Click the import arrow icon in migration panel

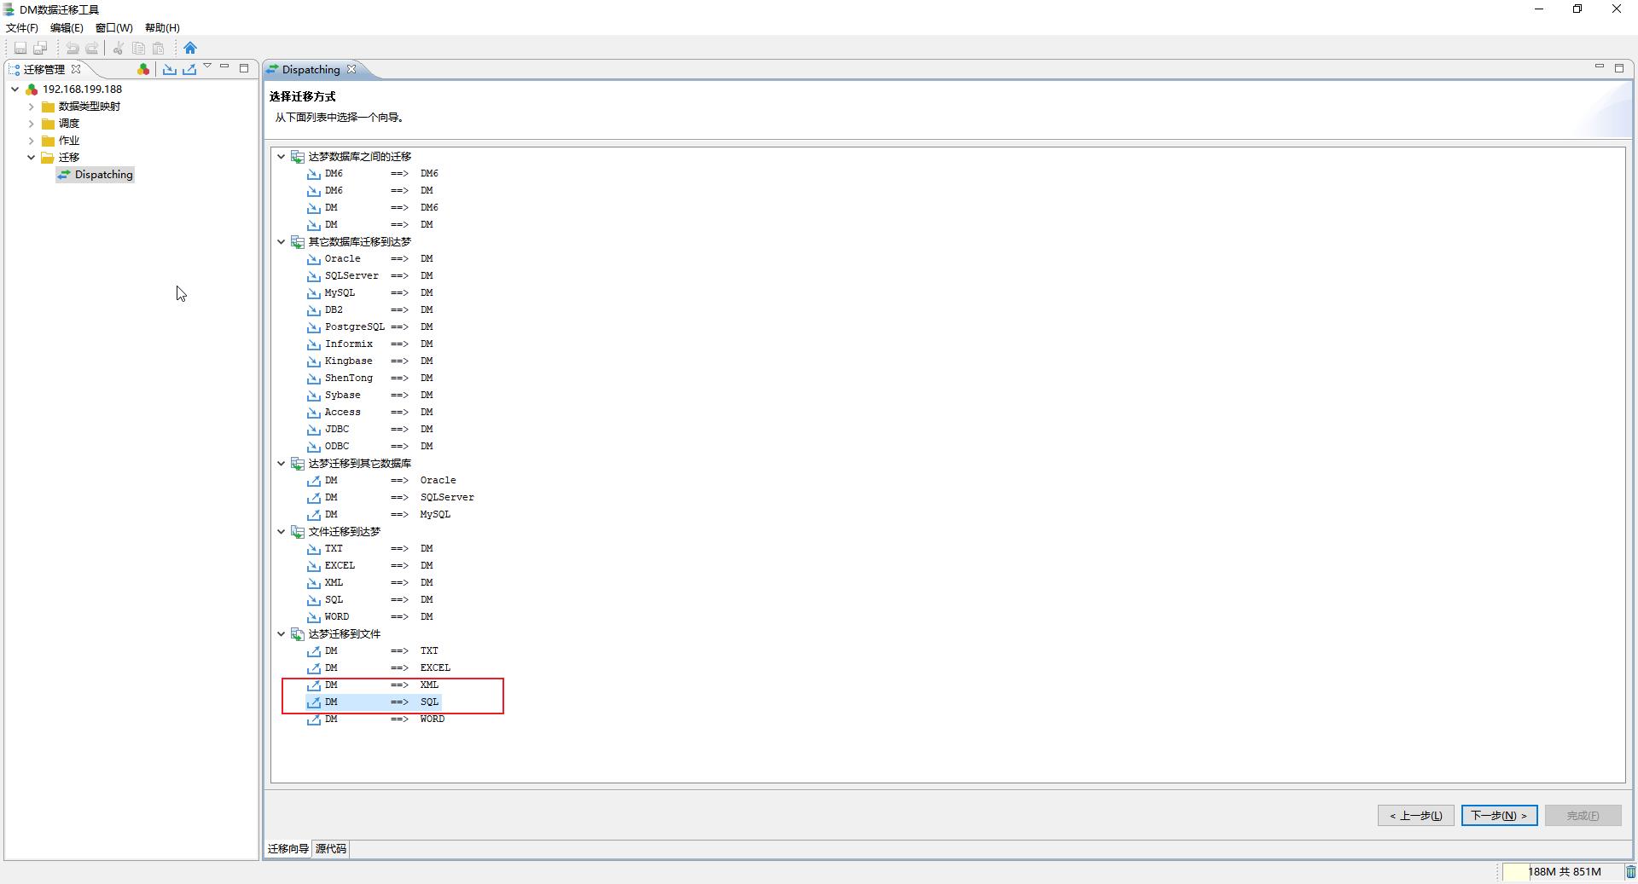point(170,69)
